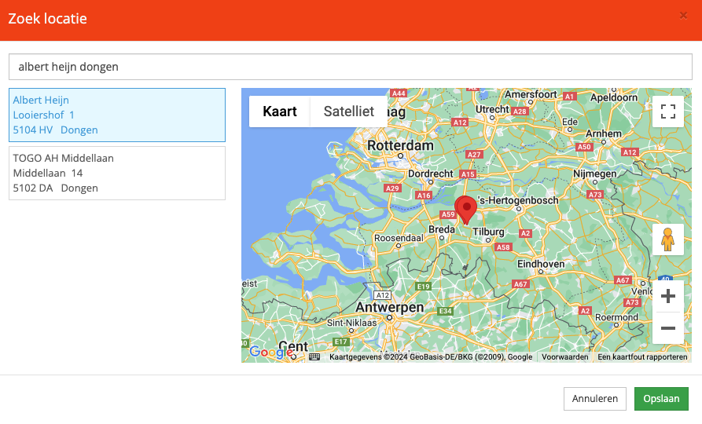Screen dimensions: 702x424
Task: Click 's-Hertogenbosch label on the map
Action: [518, 200]
